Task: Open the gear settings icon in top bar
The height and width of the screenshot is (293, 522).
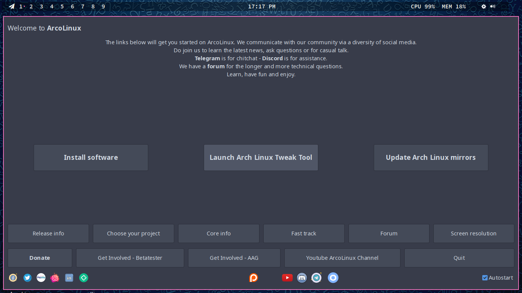Action: click(x=484, y=6)
